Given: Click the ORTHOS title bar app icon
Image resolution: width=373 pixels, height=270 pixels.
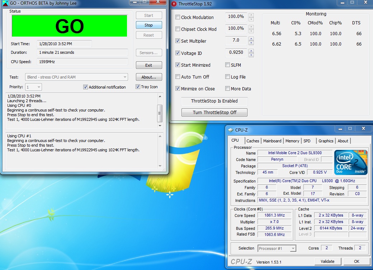Looking at the screenshot, I should pos(5,3).
